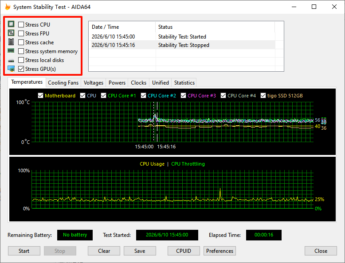Viewport: 345px width, 263px height.
Task: Click the Status column header
Action: [x=215, y=27]
